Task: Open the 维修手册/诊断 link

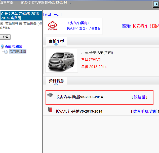Action: (x=145, y=111)
